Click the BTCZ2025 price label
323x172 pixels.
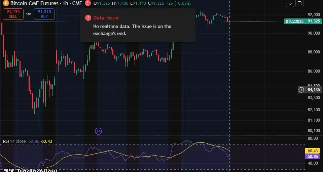[x=294, y=21]
